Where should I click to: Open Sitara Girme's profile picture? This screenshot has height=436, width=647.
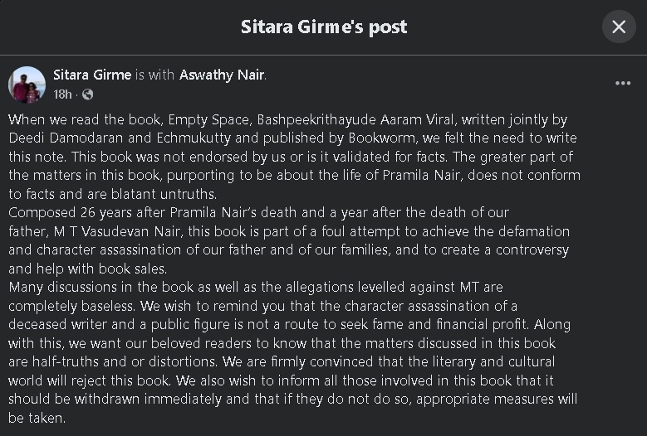(27, 85)
